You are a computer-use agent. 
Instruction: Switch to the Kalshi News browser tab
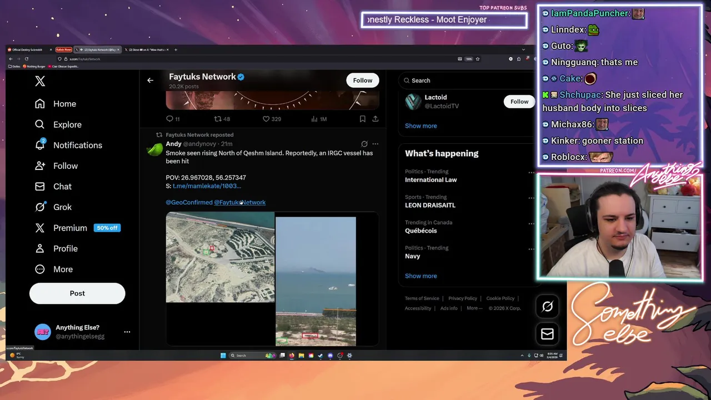tap(64, 50)
